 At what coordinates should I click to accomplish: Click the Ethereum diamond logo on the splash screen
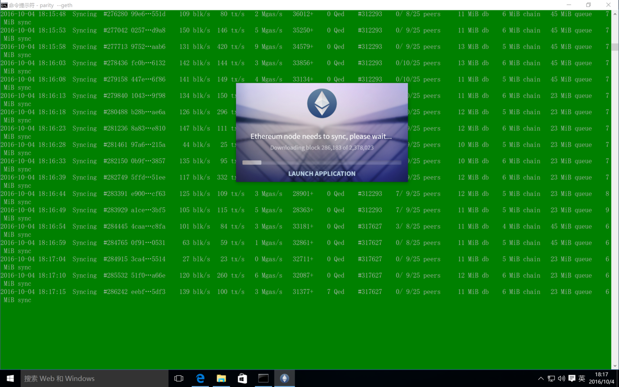click(322, 103)
